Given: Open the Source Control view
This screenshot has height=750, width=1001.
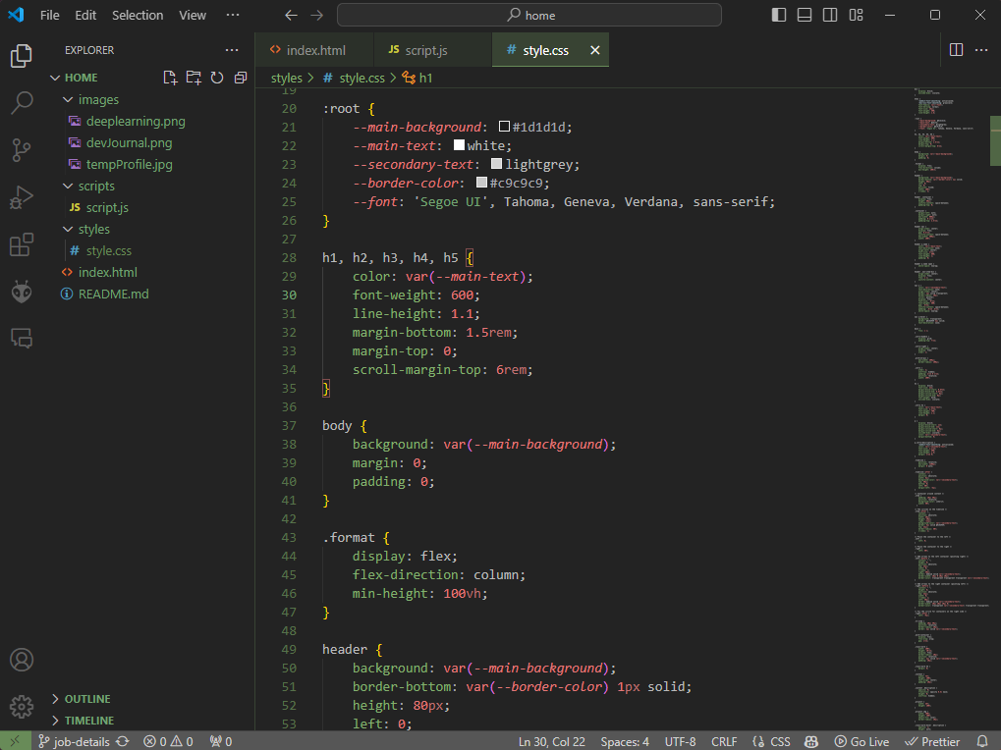Looking at the screenshot, I should coord(21,150).
